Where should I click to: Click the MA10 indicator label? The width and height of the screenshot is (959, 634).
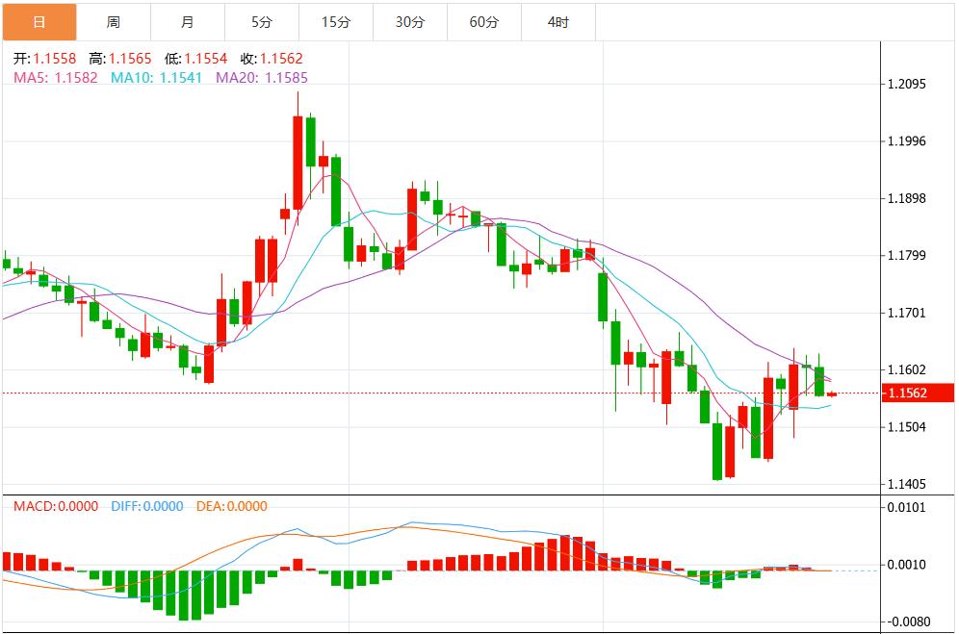[156, 77]
